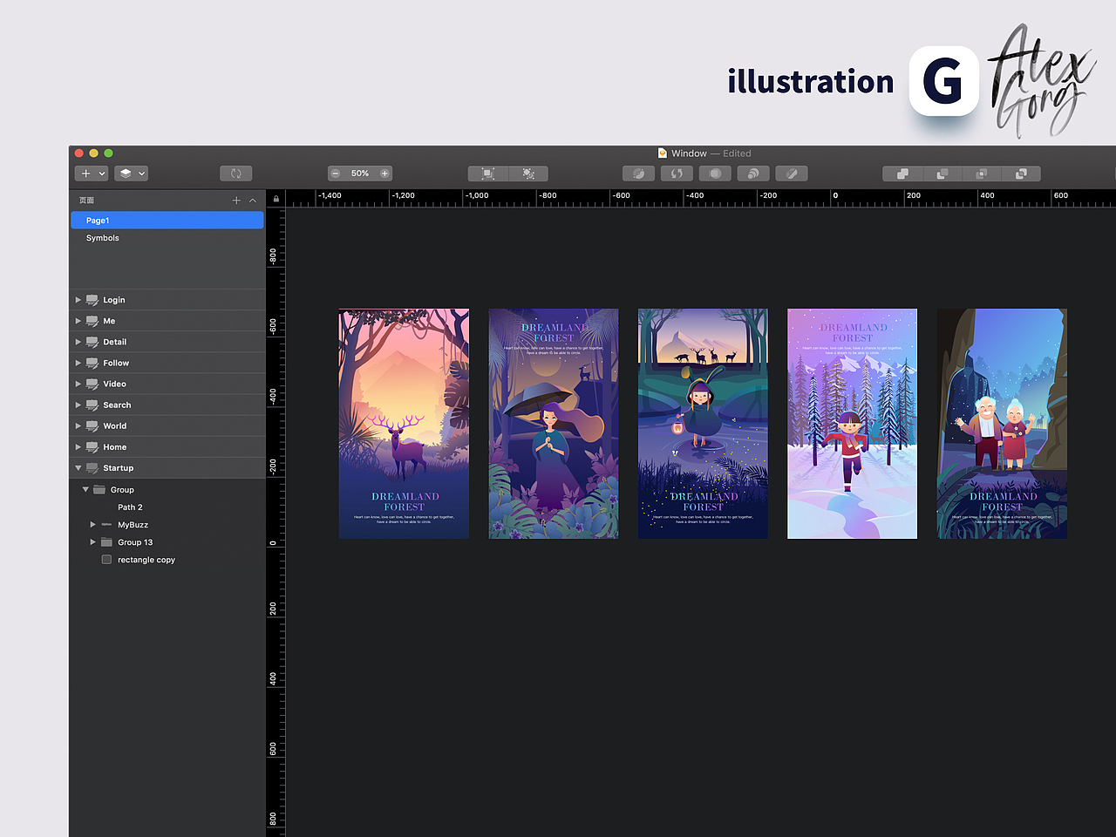Apply the Intersect boolean operation

coord(982,174)
